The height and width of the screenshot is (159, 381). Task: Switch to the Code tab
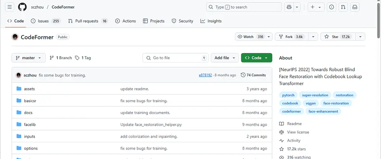(x=16, y=21)
